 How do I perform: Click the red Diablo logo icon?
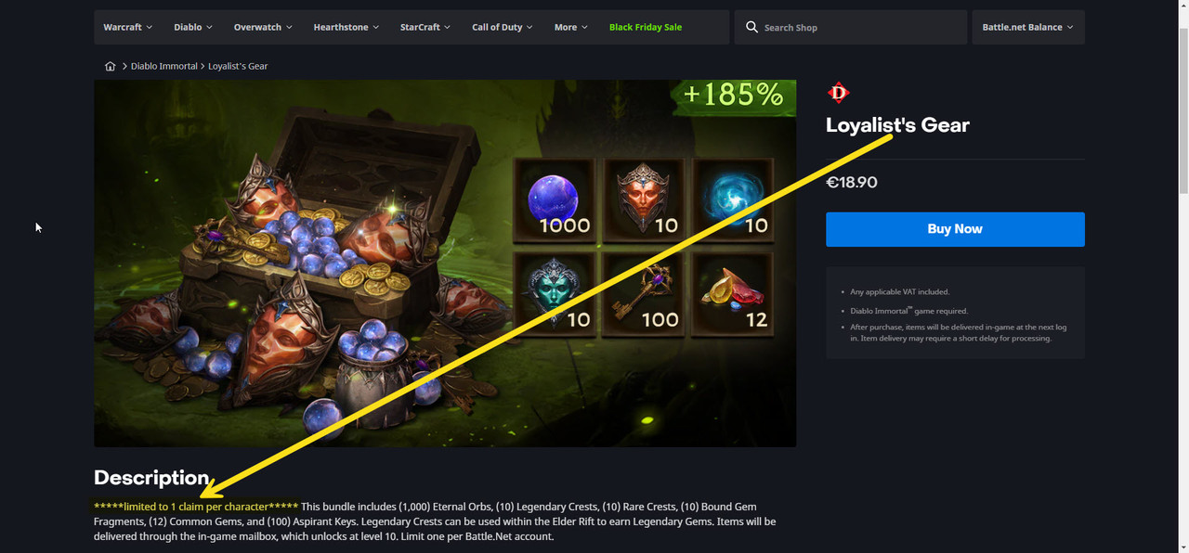[839, 93]
